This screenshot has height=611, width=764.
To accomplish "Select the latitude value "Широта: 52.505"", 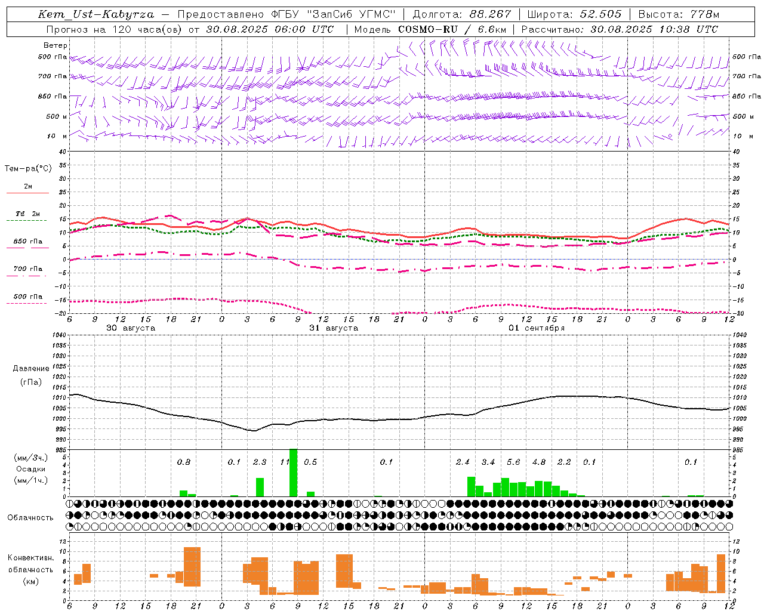I will pos(574,14).
